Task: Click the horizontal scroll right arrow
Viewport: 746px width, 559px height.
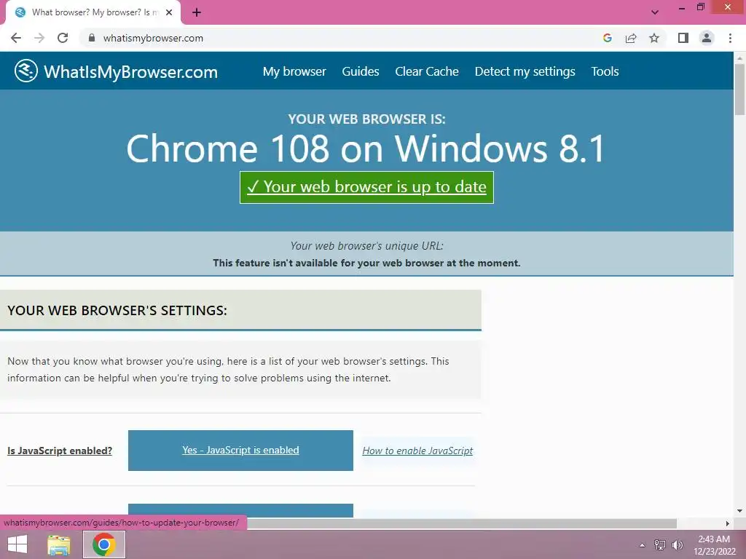Action: 728,523
